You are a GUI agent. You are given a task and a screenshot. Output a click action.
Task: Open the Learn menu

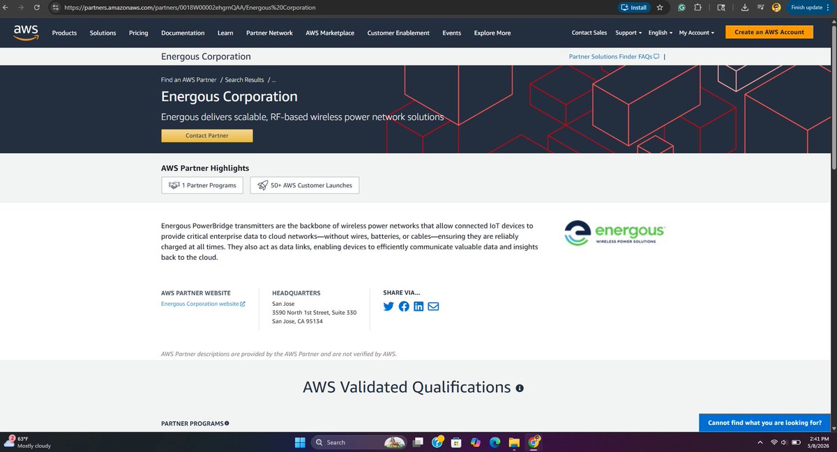point(225,33)
